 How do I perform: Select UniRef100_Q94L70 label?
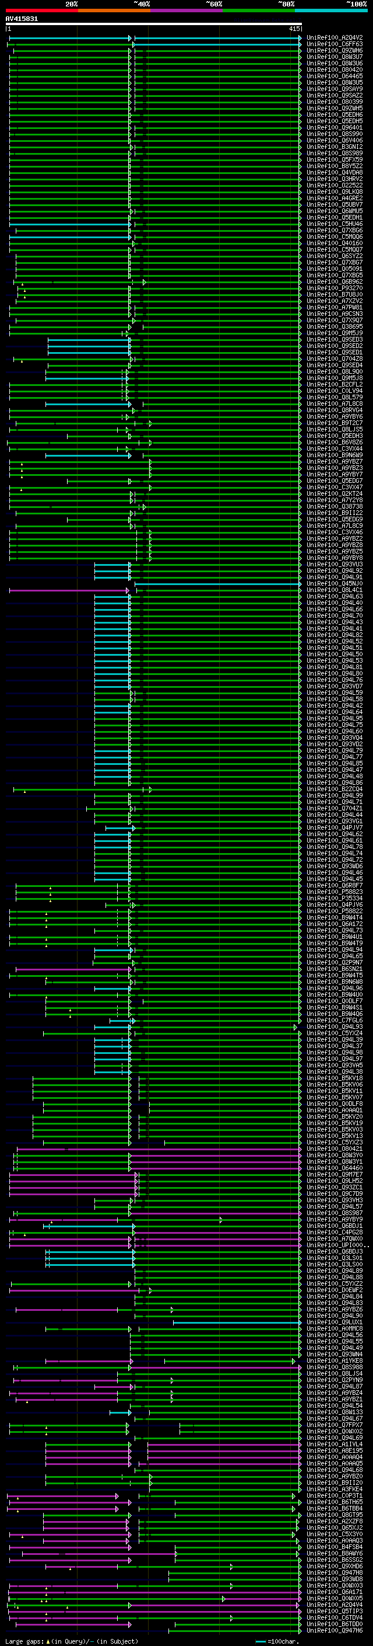[335, 616]
